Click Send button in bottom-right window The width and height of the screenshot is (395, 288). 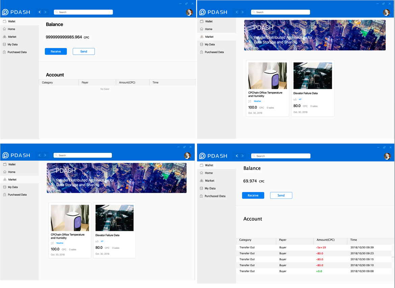[281, 195]
